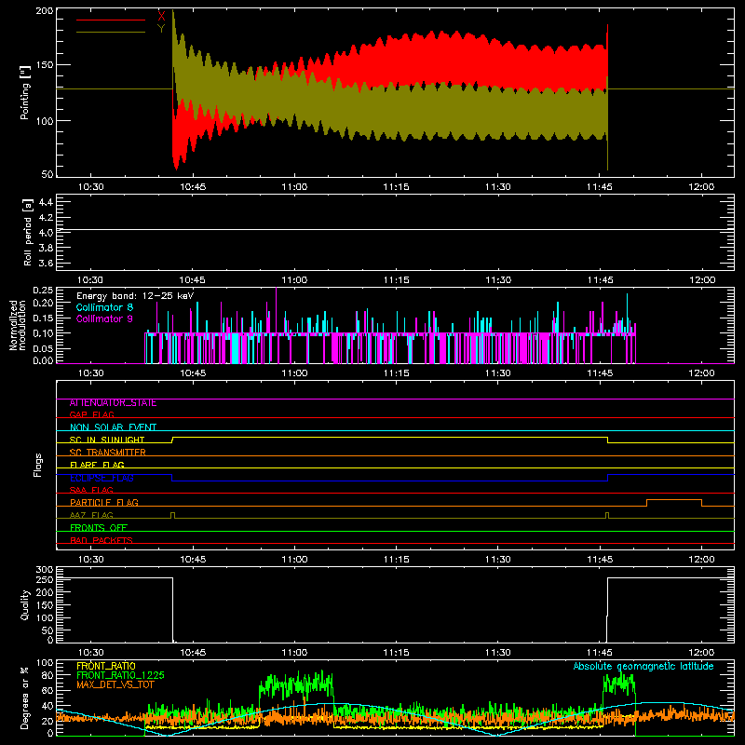Screen dimensions: 745x745
Task: Click the Roll period axis title
Action: tap(28, 232)
